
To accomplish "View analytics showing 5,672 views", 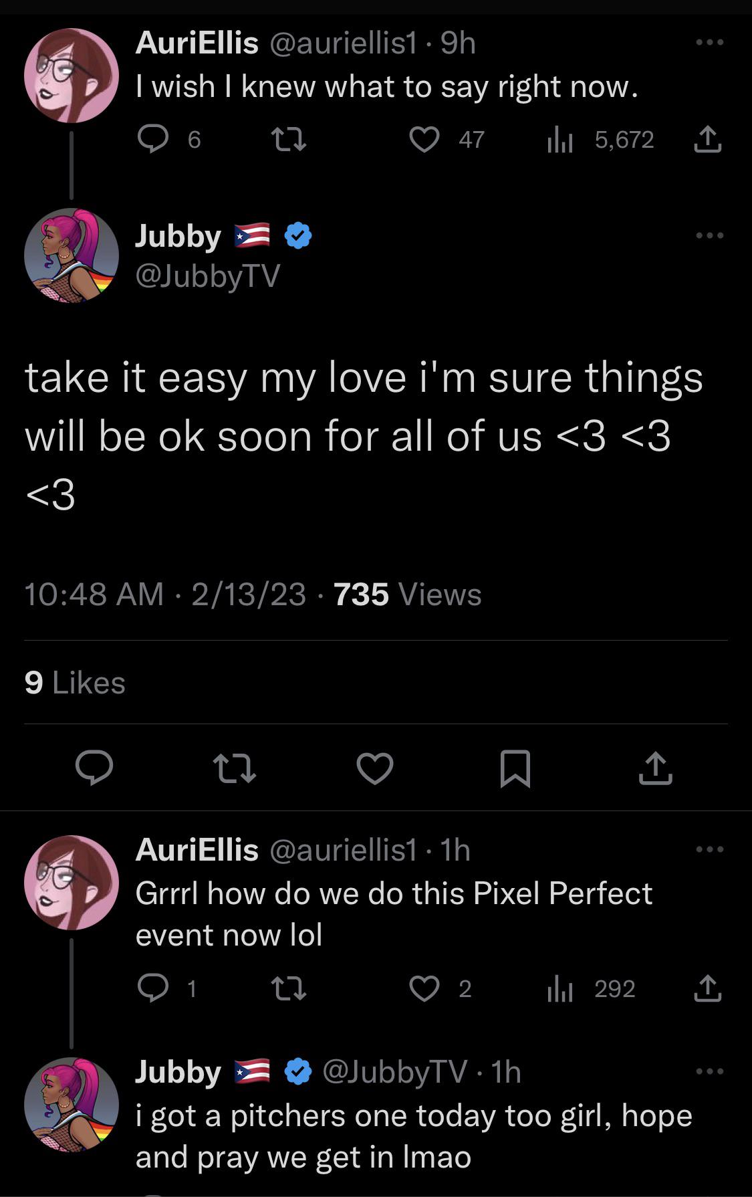I will 560,140.
